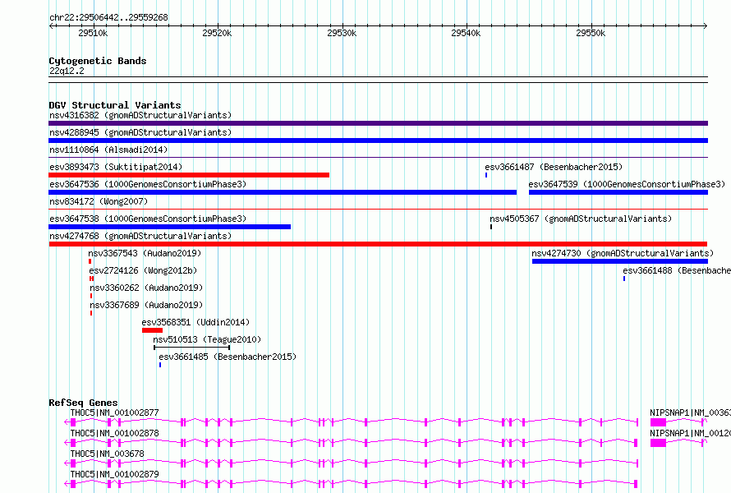This screenshot has width=731, height=493.
Task: Click nsv4274730 gnomAD variant label
Action: [x=623, y=253]
